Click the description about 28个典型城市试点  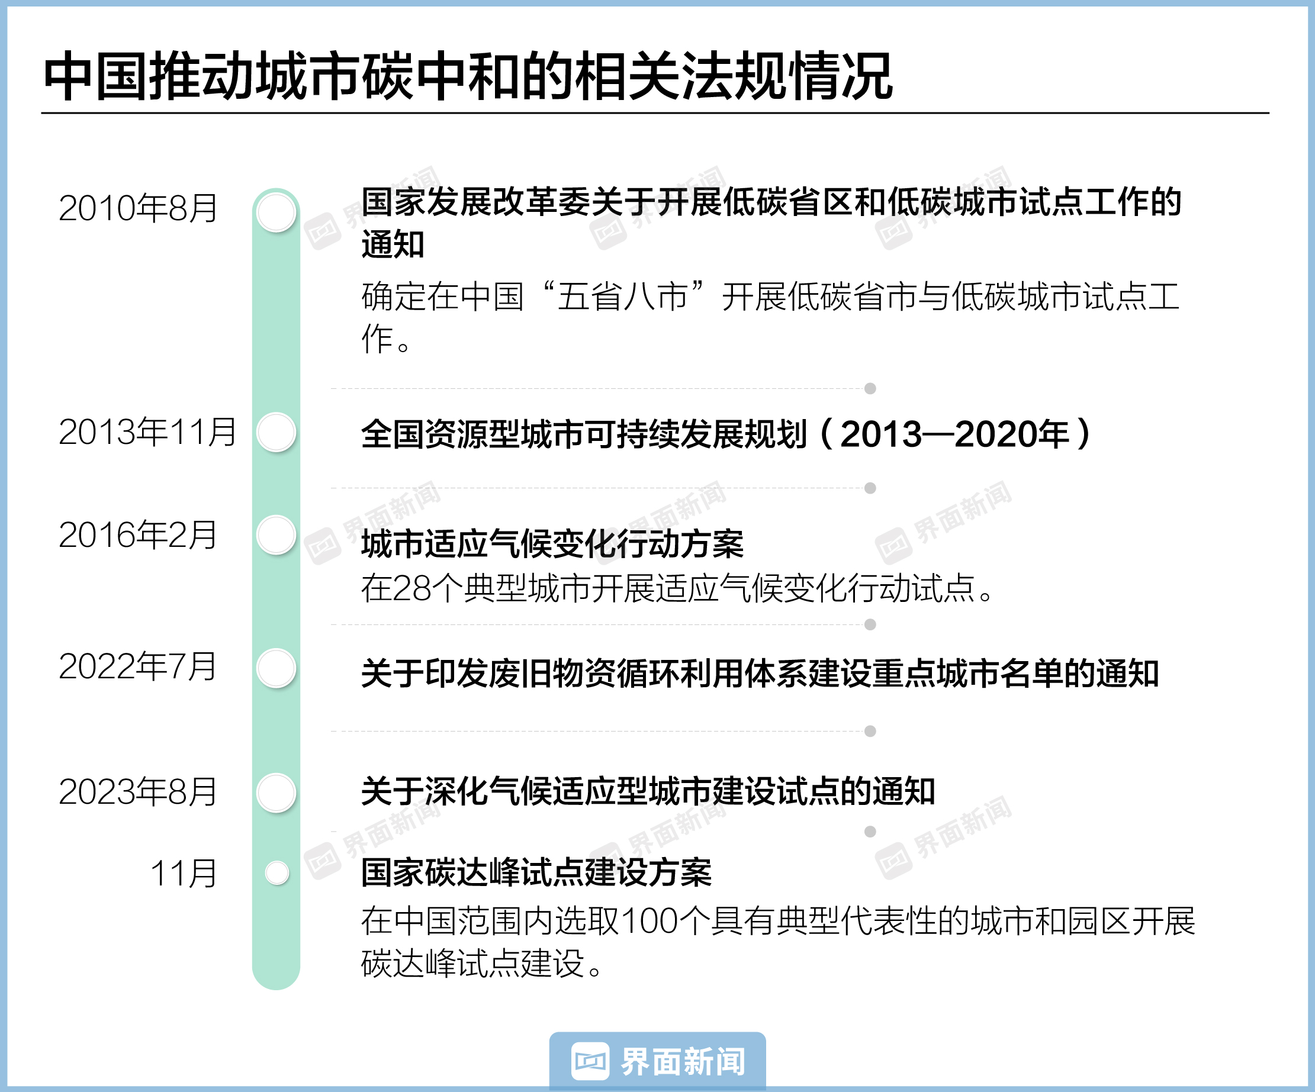click(676, 588)
